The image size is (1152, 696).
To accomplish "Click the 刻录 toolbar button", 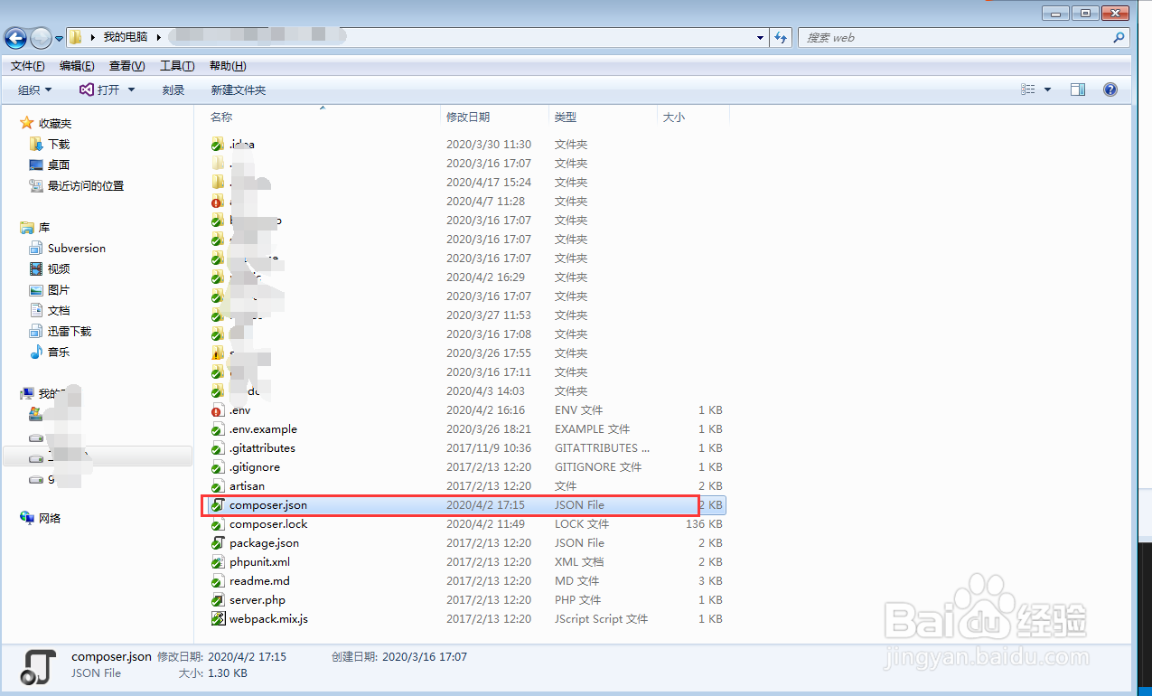I will pos(173,89).
